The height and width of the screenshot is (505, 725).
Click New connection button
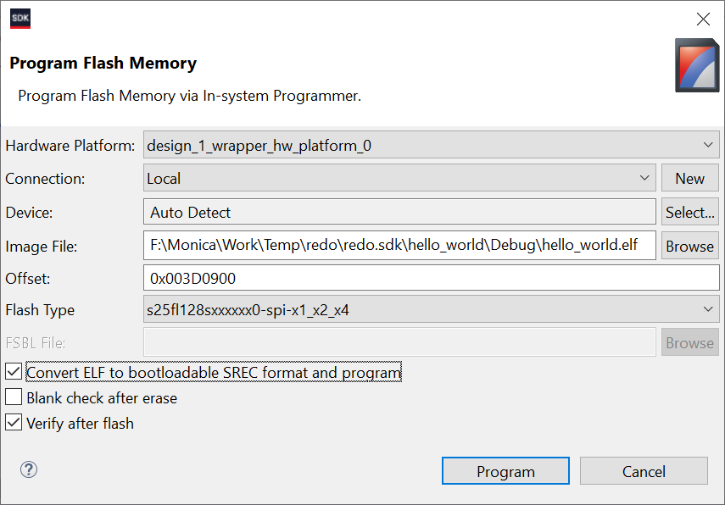690,178
